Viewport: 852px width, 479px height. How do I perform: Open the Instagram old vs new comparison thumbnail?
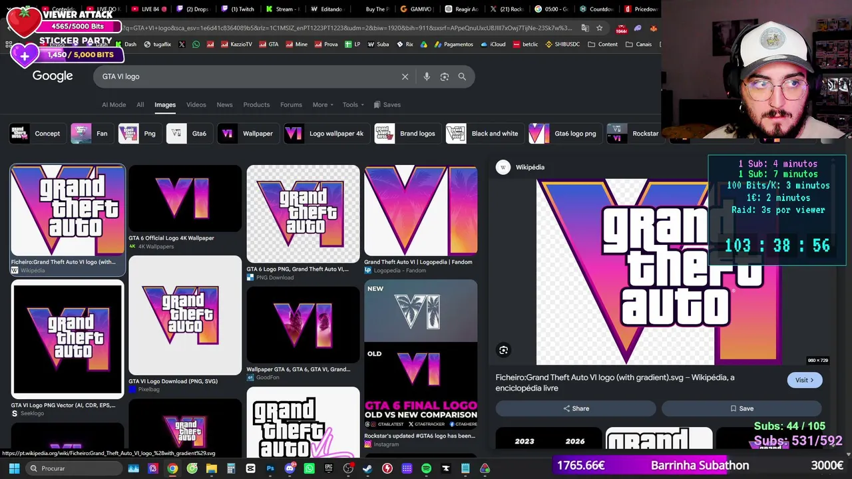[x=421, y=355]
